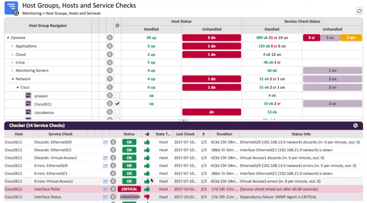This screenshot has height=203, width=367.
Task: Open context menu icon for ciscodevice host
Action: pos(110,112)
